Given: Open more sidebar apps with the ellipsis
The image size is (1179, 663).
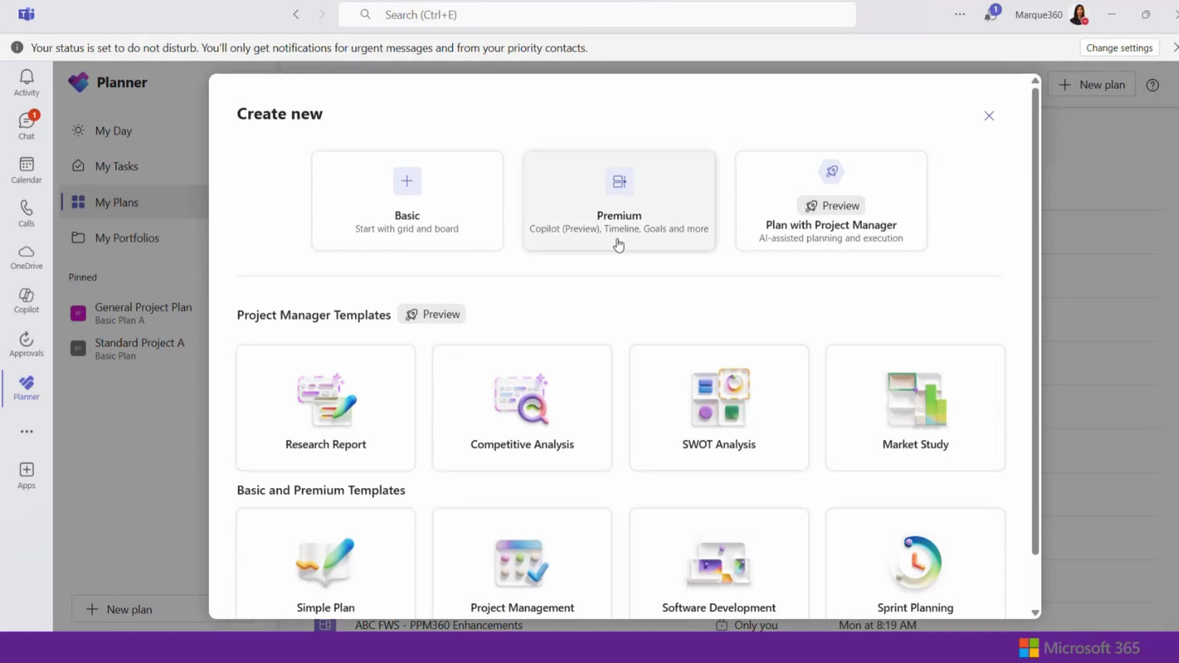Looking at the screenshot, I should pyautogui.click(x=26, y=432).
